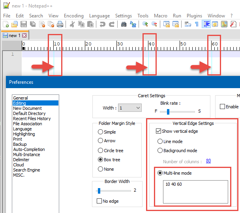Click the Open file folder icon
The width and height of the screenshot is (240, 213).
15,24
